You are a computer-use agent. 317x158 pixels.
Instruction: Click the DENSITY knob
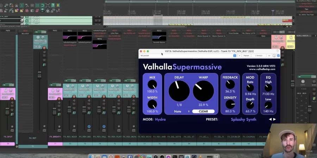[230, 104]
